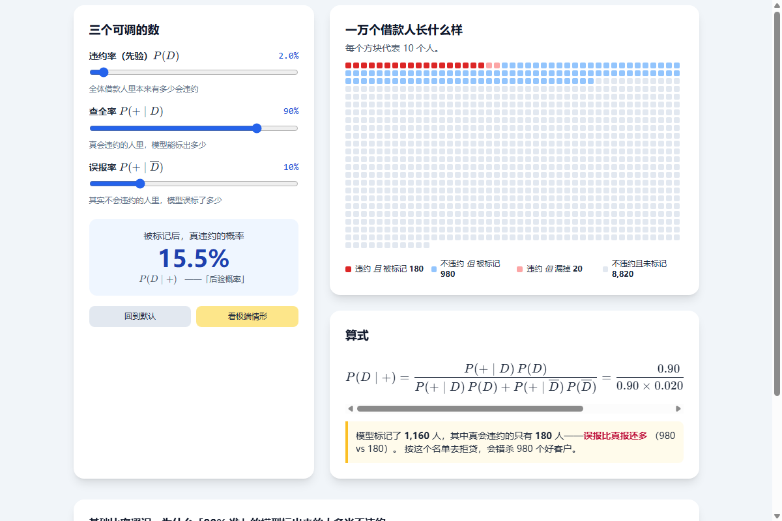Click the 一万个借款人长什么样 heading
Image resolution: width=782 pixels, height=521 pixels.
[x=404, y=30]
